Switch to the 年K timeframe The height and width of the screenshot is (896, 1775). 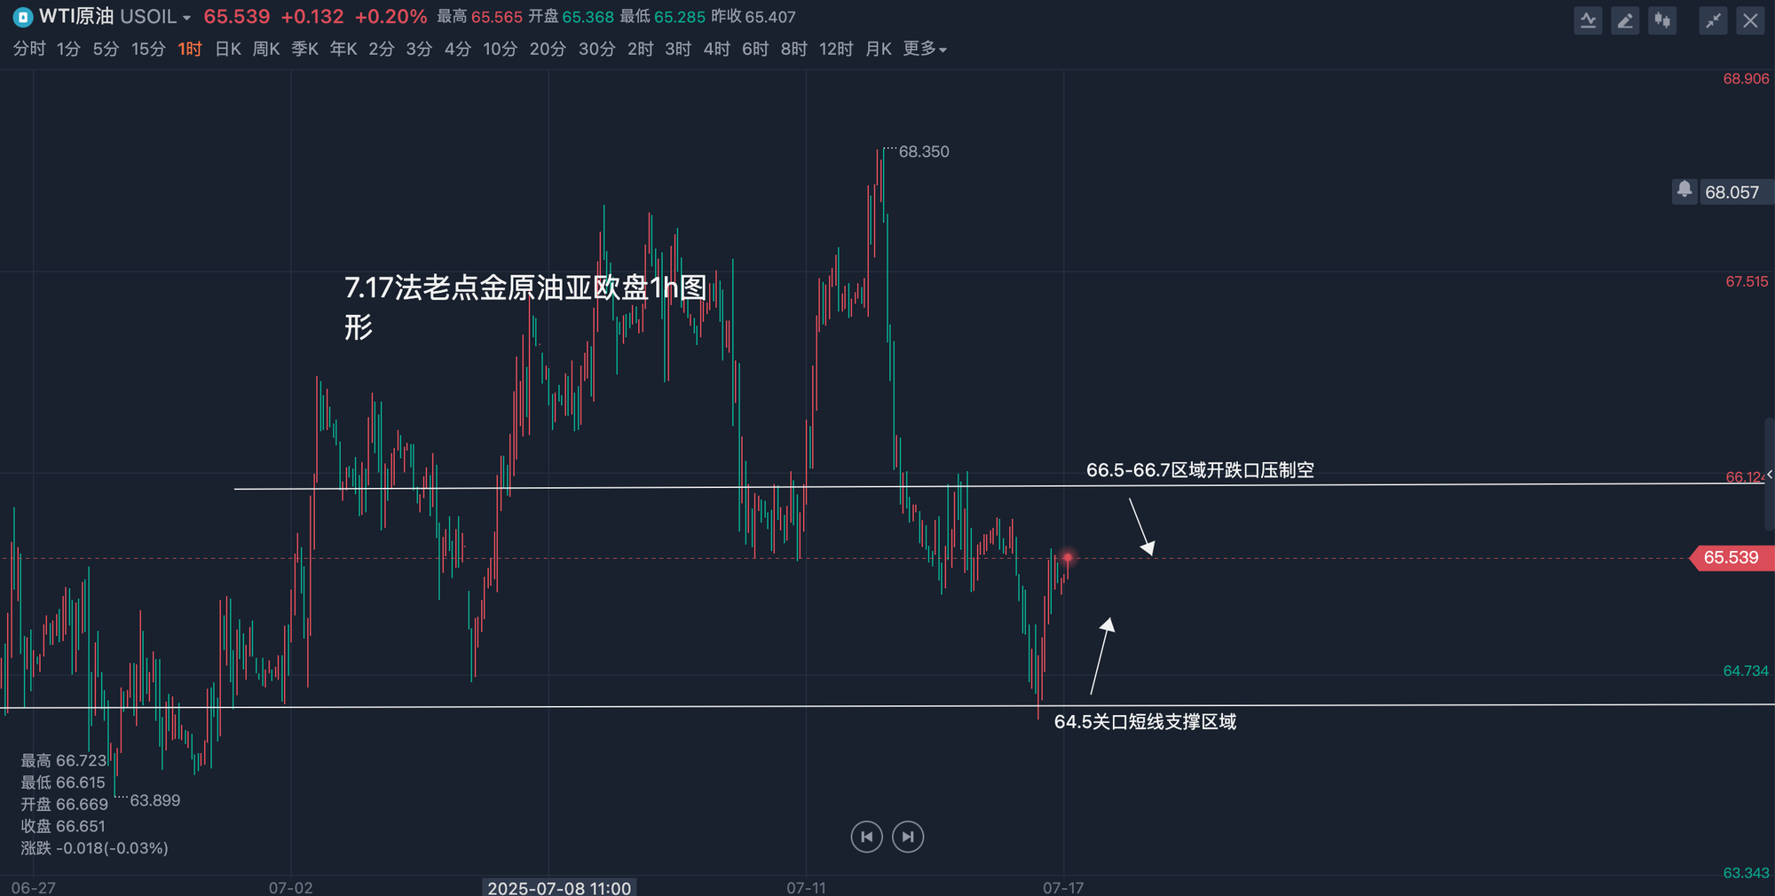[x=343, y=49]
